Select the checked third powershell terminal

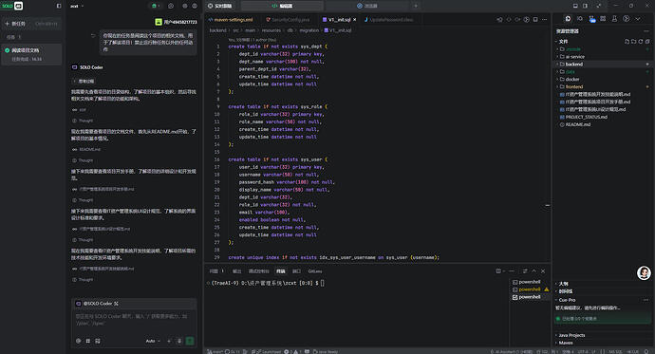pos(530,297)
